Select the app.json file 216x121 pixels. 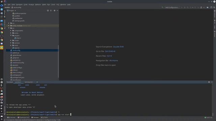[x=14, y=65]
